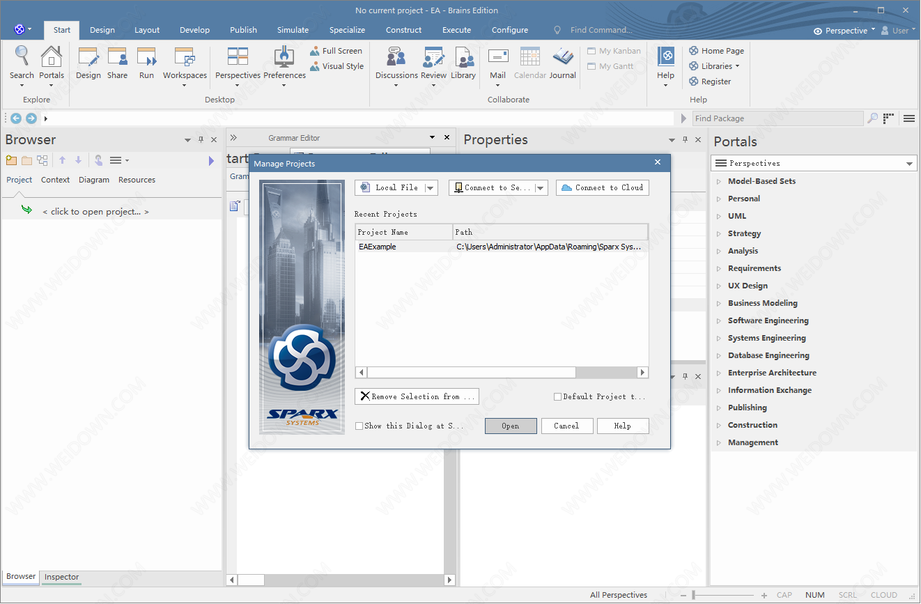
Task: Click the Share ribbon icon
Action: [118, 63]
